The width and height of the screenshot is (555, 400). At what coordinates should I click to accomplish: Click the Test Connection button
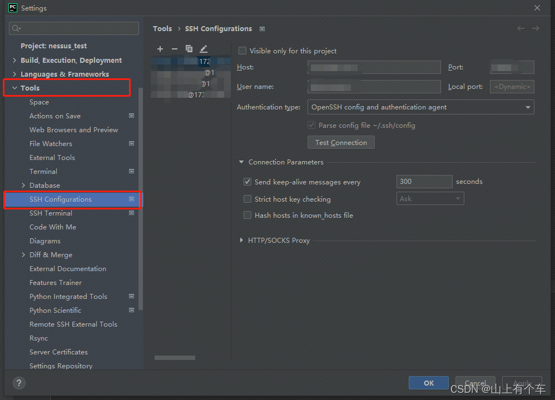point(341,143)
